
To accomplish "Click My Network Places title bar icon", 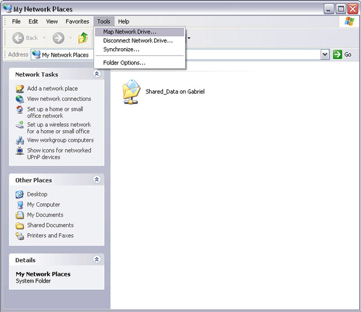I will (7, 9).
